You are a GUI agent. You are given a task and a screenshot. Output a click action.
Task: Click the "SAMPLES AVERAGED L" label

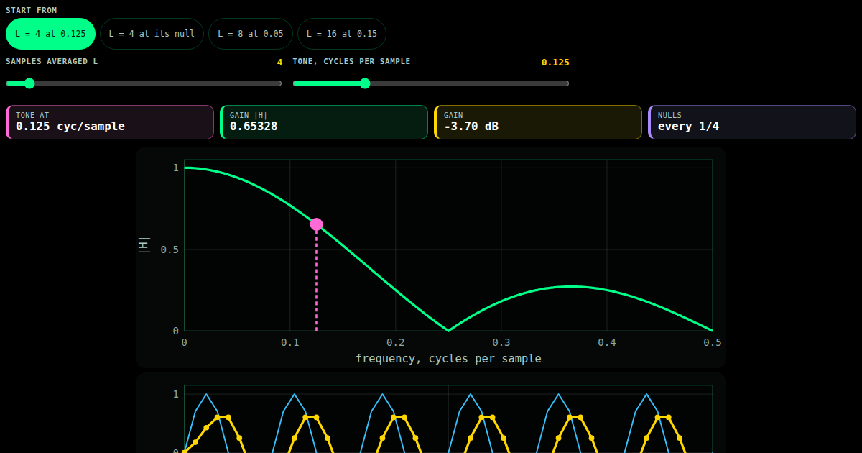pos(52,61)
